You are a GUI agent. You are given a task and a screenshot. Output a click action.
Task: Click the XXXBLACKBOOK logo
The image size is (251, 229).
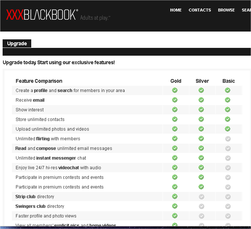pos(42,15)
